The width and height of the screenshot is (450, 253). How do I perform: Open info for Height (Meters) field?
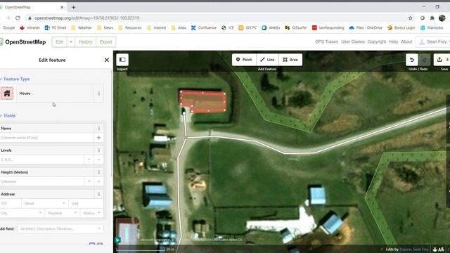point(98,172)
